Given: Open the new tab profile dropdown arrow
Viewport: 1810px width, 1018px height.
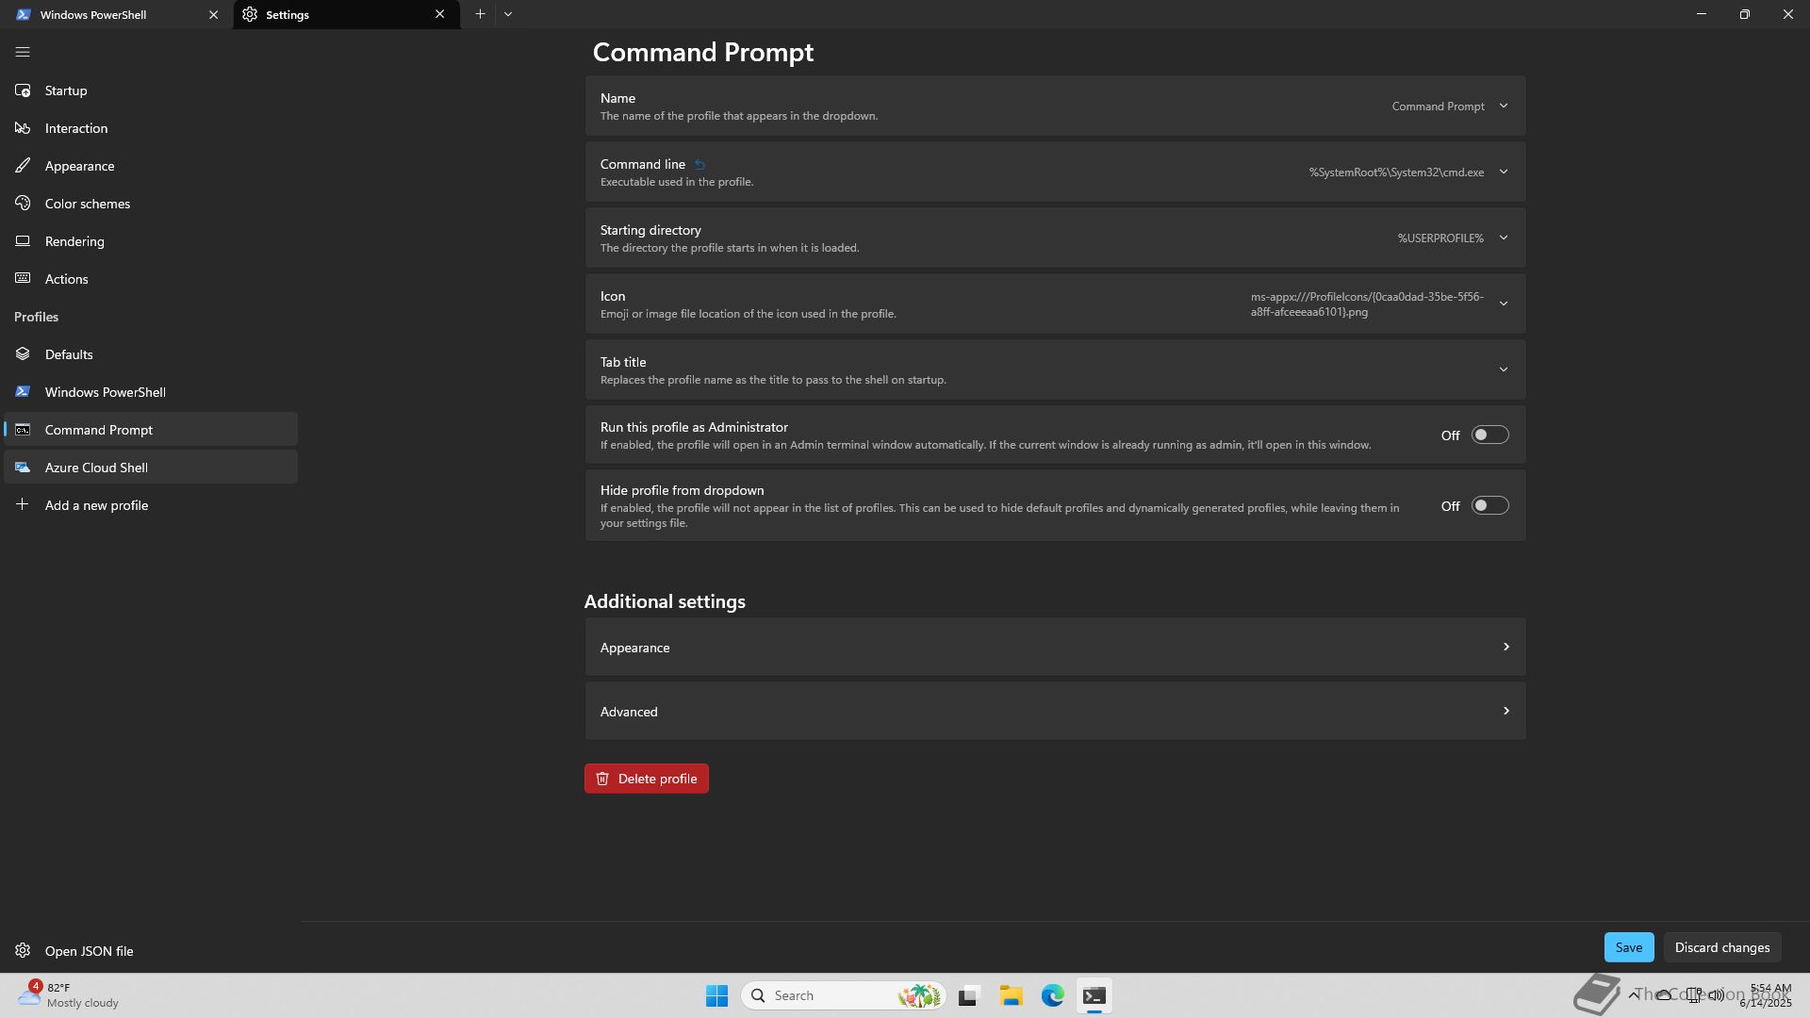Looking at the screenshot, I should pos(508,14).
